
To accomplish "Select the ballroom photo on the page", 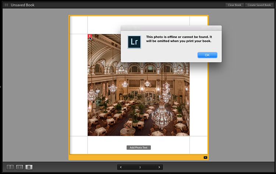I will (x=138, y=96).
